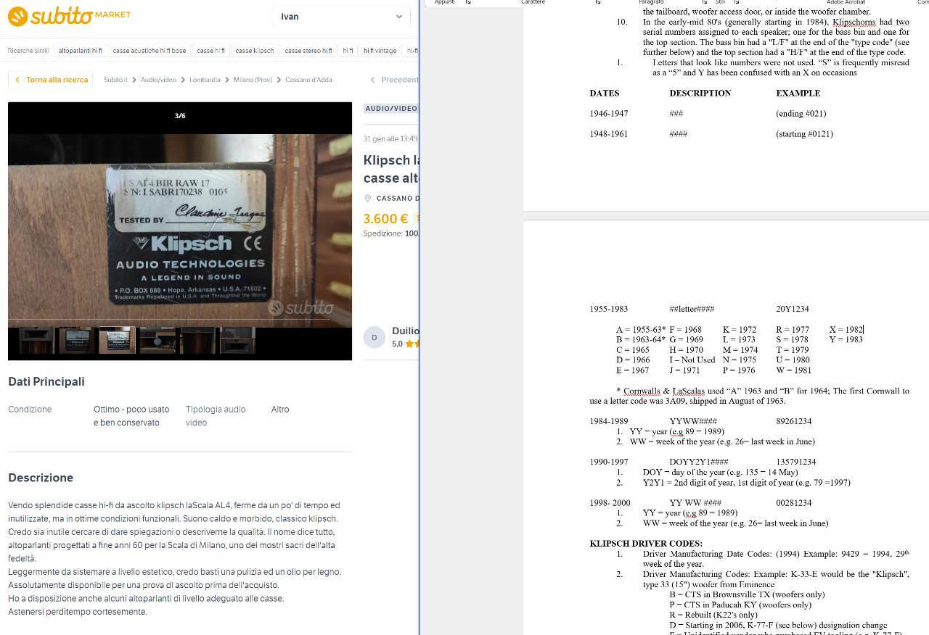Select the altoparlanti hi fi search tag

(x=81, y=51)
